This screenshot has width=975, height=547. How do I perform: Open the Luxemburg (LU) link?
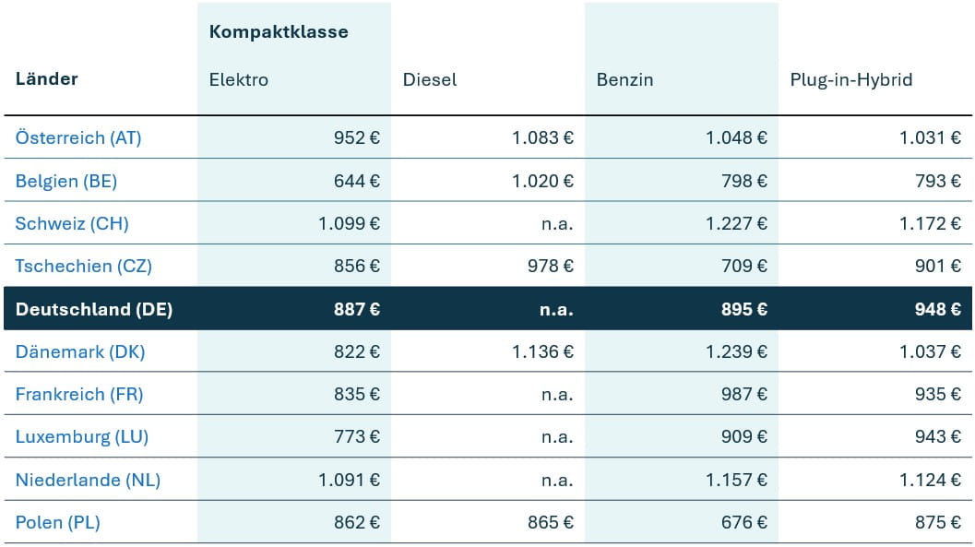pyautogui.click(x=82, y=436)
